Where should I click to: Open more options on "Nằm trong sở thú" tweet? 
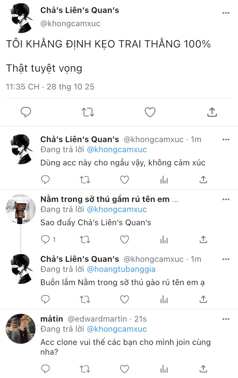(226, 199)
